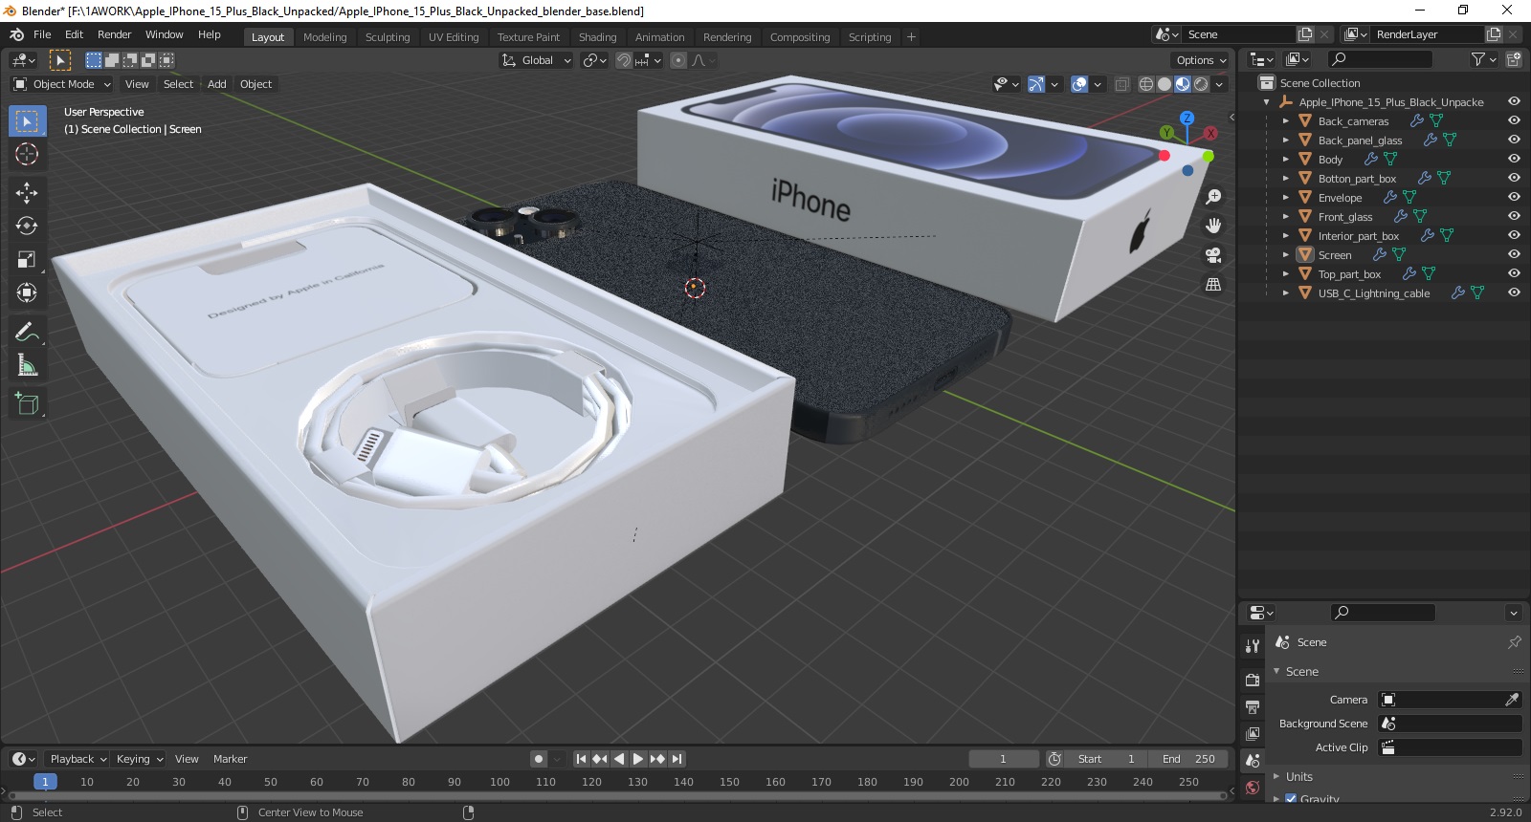Select the Scale tool
Viewport: 1531px width, 822px height.
click(x=27, y=259)
